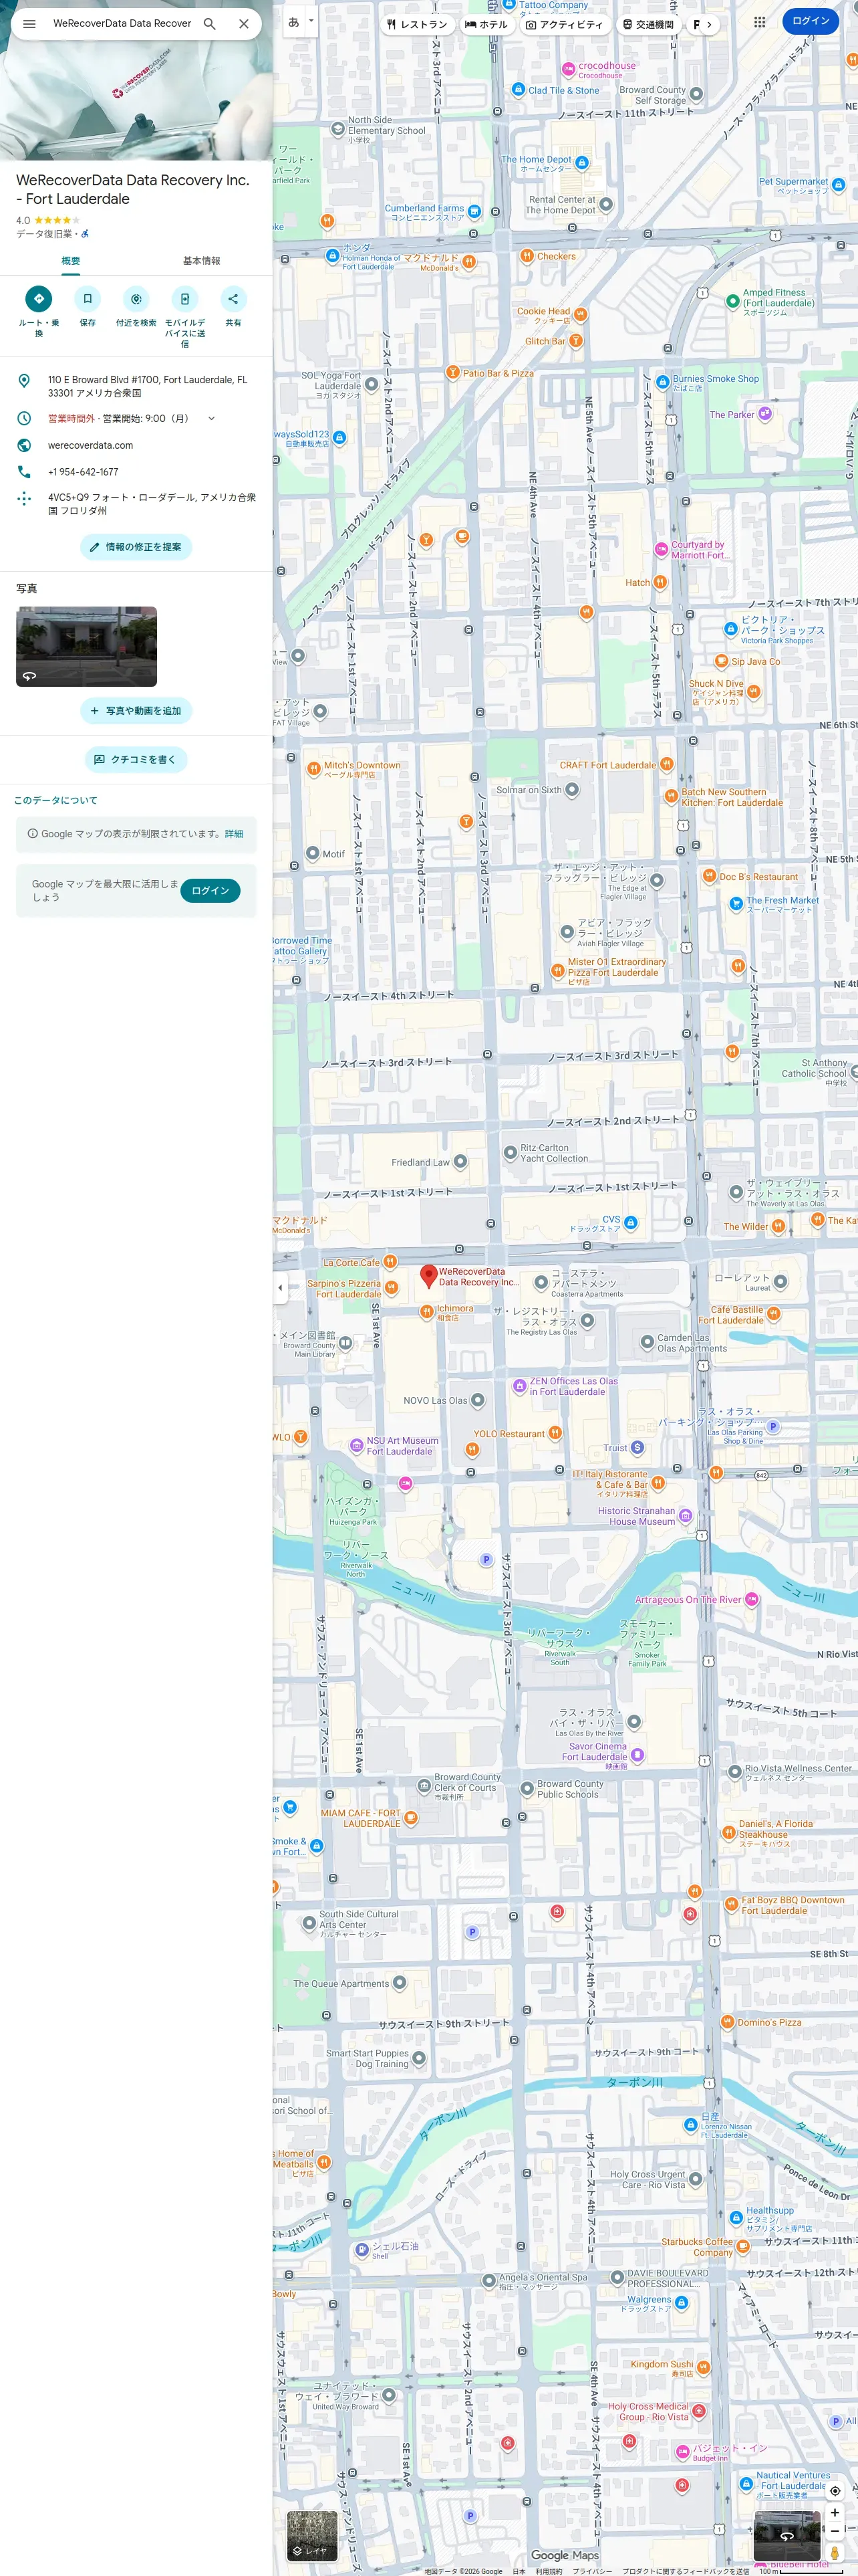This screenshot has width=858, height=2576.
Task: Click the red WeRecoverData map pin
Action: click(x=428, y=1276)
